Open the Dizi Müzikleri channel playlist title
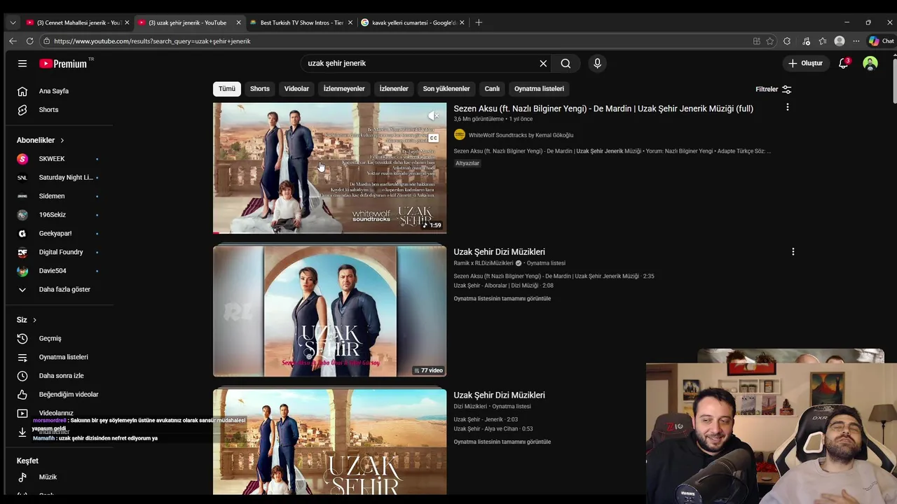897x504 pixels. [x=499, y=395]
